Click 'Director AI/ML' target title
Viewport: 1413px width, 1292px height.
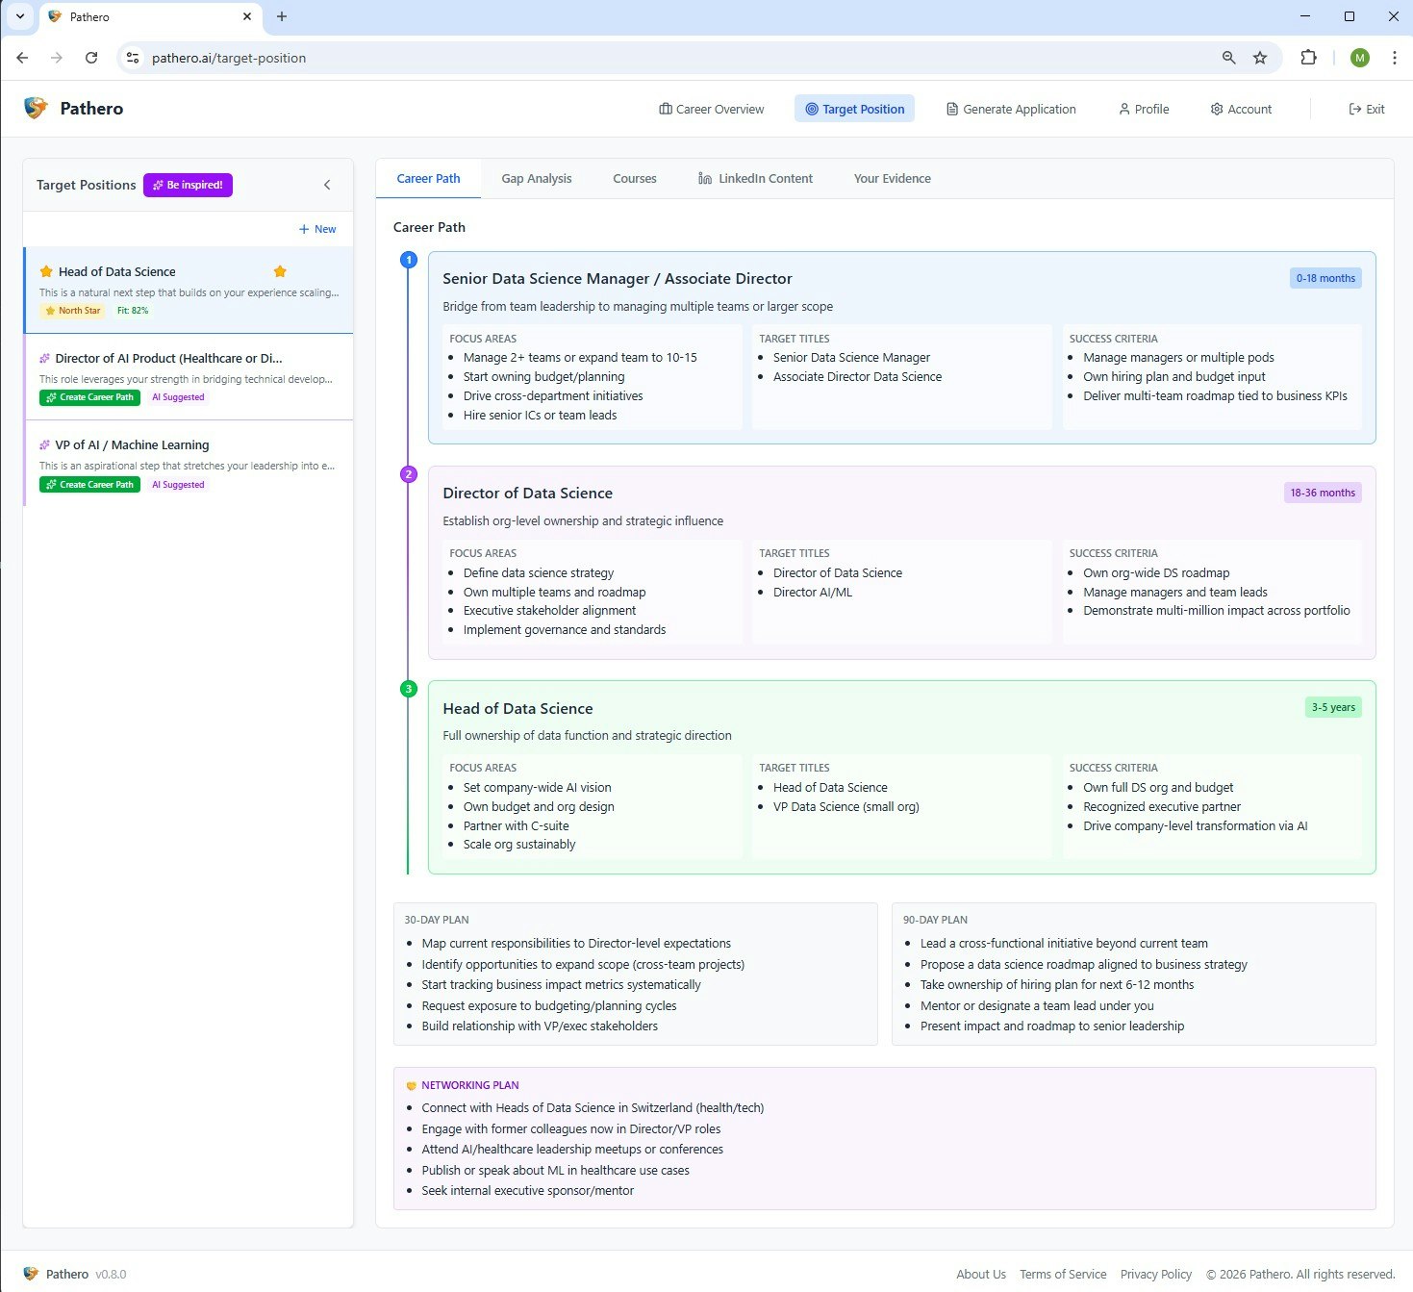(813, 592)
